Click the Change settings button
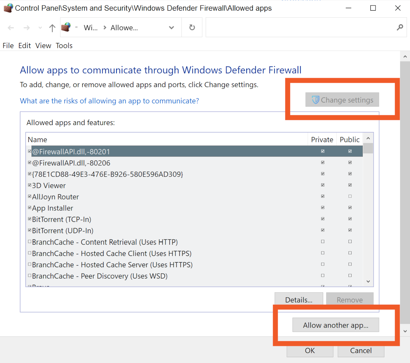Viewport: 410px width, 363px height. coord(342,100)
